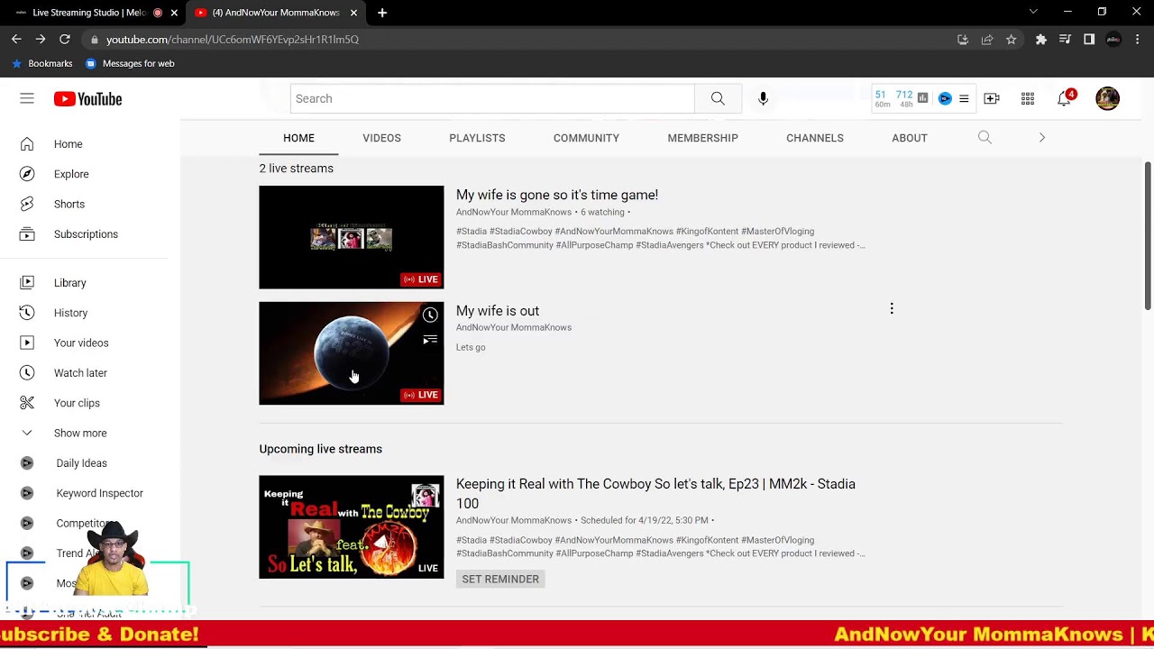Switch to the COMMUNITY channel tab
Image resolution: width=1154 pixels, height=649 pixels.
(586, 138)
